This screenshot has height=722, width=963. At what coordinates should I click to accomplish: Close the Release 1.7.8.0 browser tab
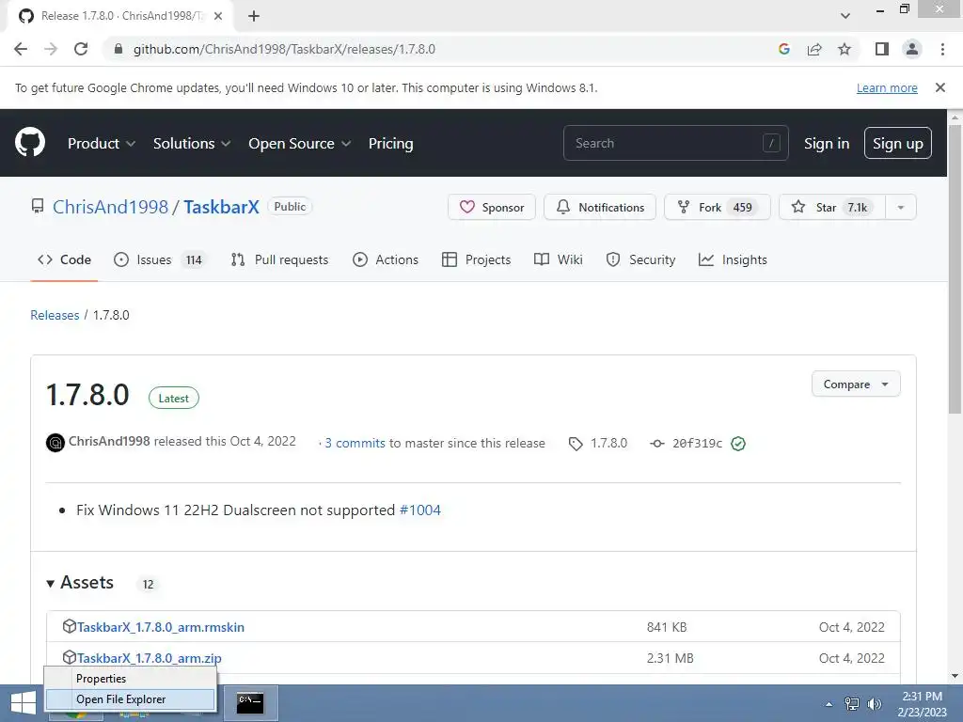point(218,16)
